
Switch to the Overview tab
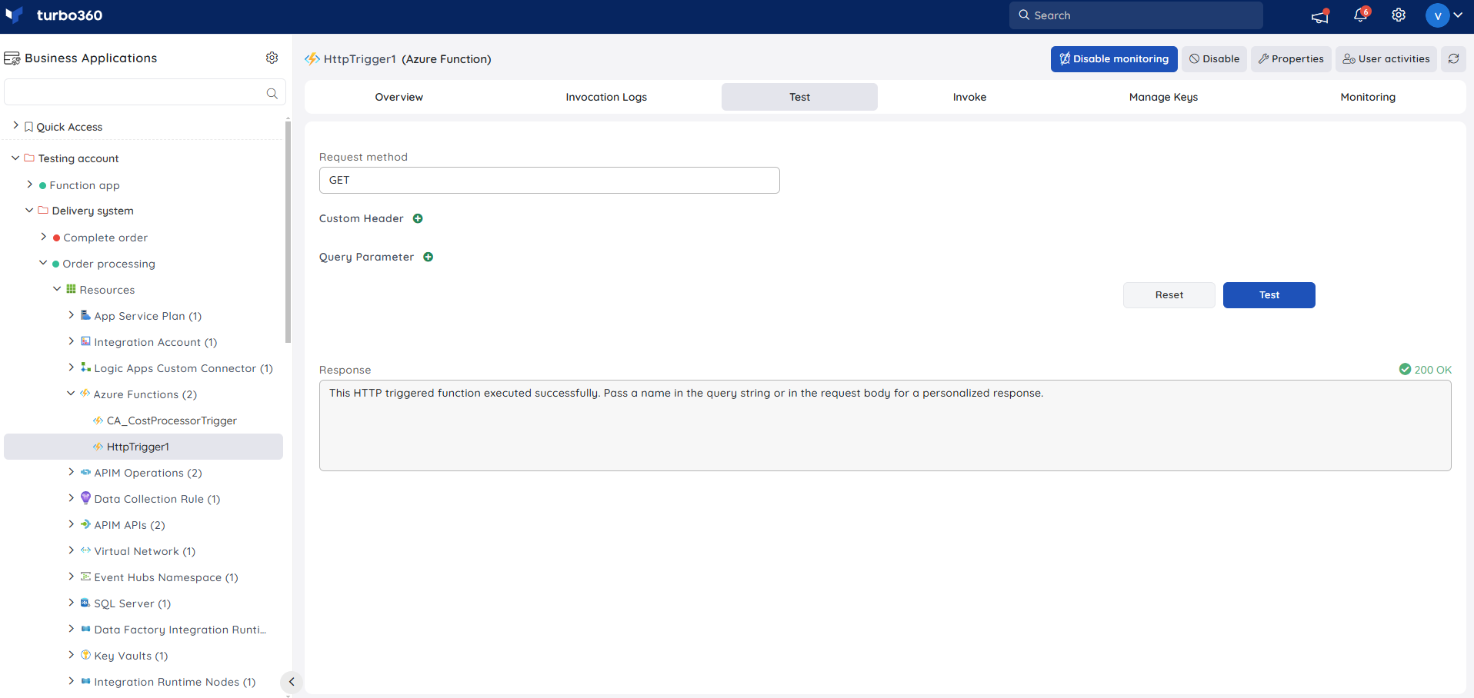pyautogui.click(x=399, y=97)
